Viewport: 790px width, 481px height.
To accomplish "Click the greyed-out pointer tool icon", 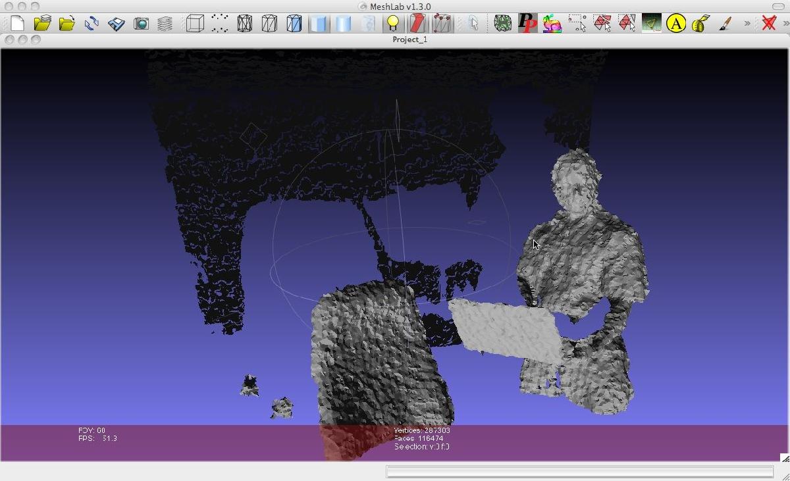I will (x=473, y=24).
